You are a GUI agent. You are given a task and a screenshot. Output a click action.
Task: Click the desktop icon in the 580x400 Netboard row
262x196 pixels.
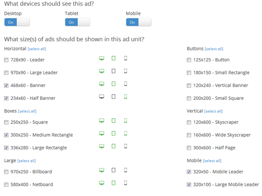click(x=102, y=183)
